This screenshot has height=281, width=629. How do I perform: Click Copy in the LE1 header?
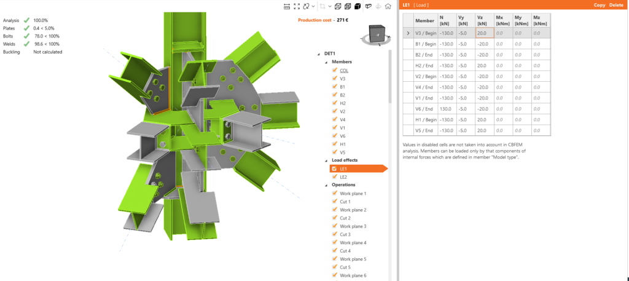(x=600, y=5)
